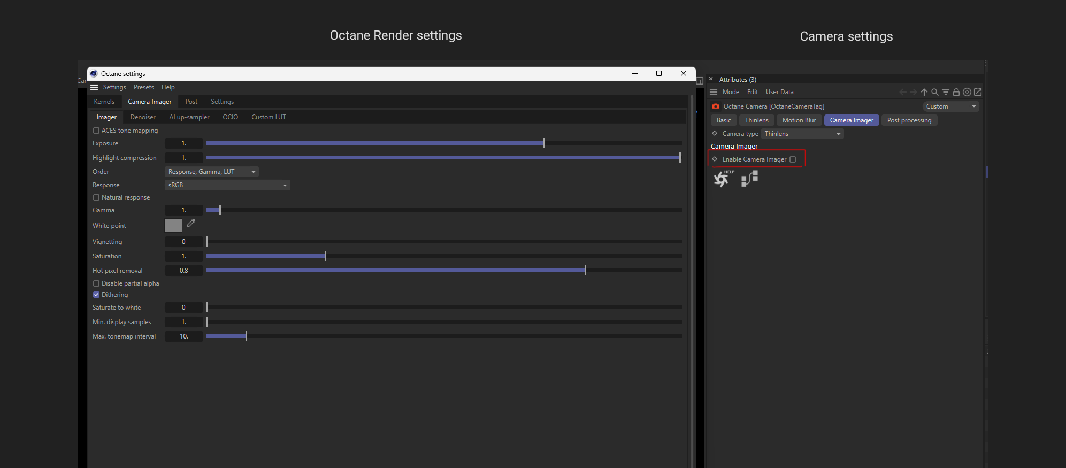This screenshot has height=468, width=1066.
Task: Click the White point color swatch
Action: [173, 226]
